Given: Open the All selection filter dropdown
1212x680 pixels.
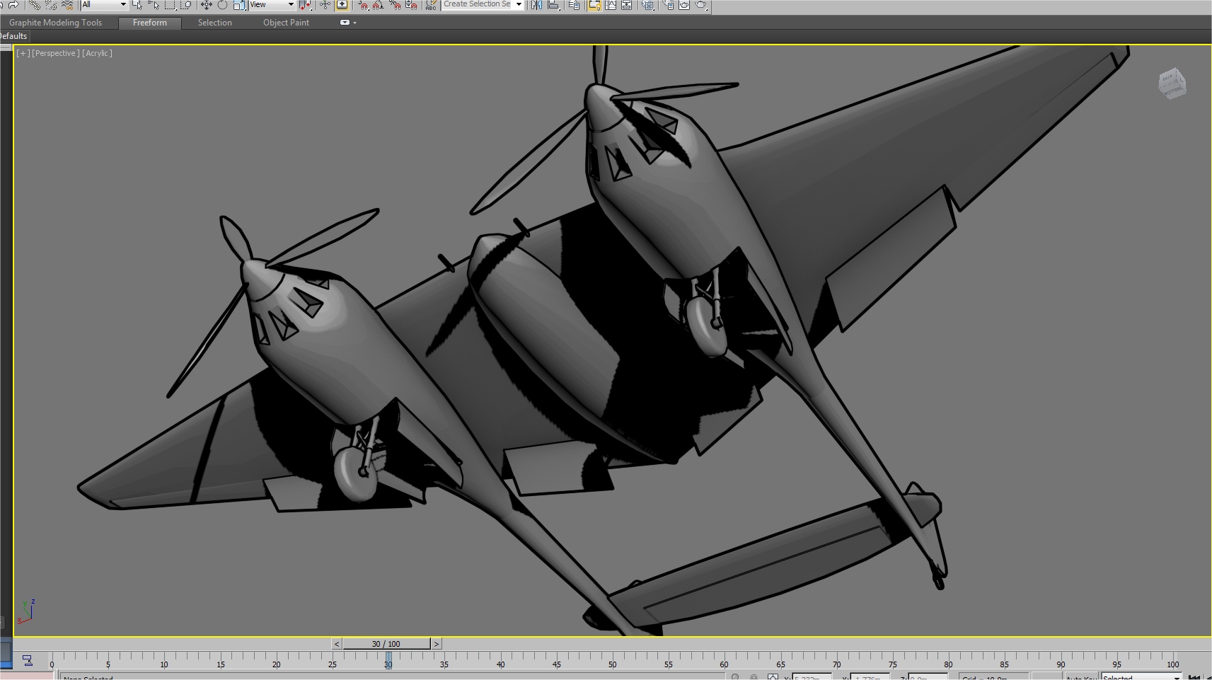Looking at the screenshot, I should tap(103, 4).
